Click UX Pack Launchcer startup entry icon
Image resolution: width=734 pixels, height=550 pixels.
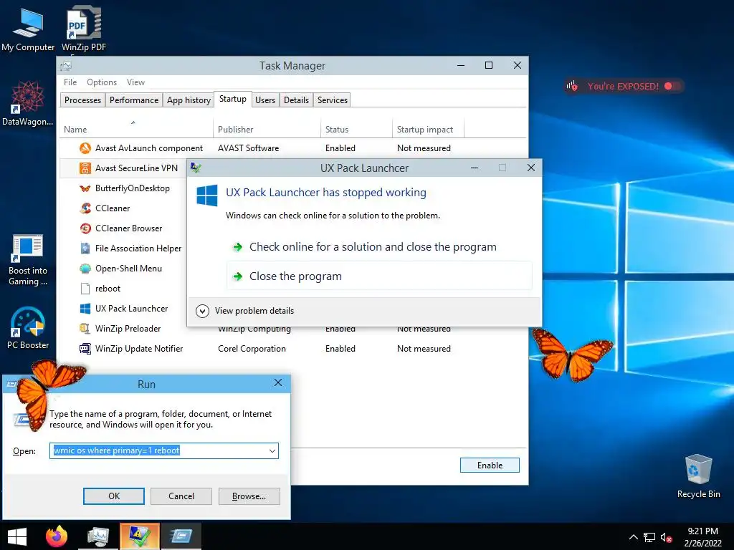tap(85, 309)
